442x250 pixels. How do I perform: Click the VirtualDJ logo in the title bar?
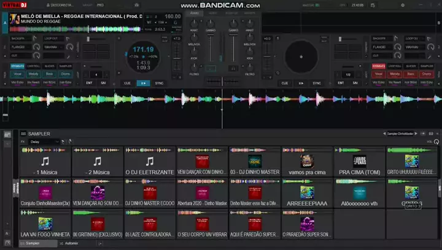tap(15, 5)
